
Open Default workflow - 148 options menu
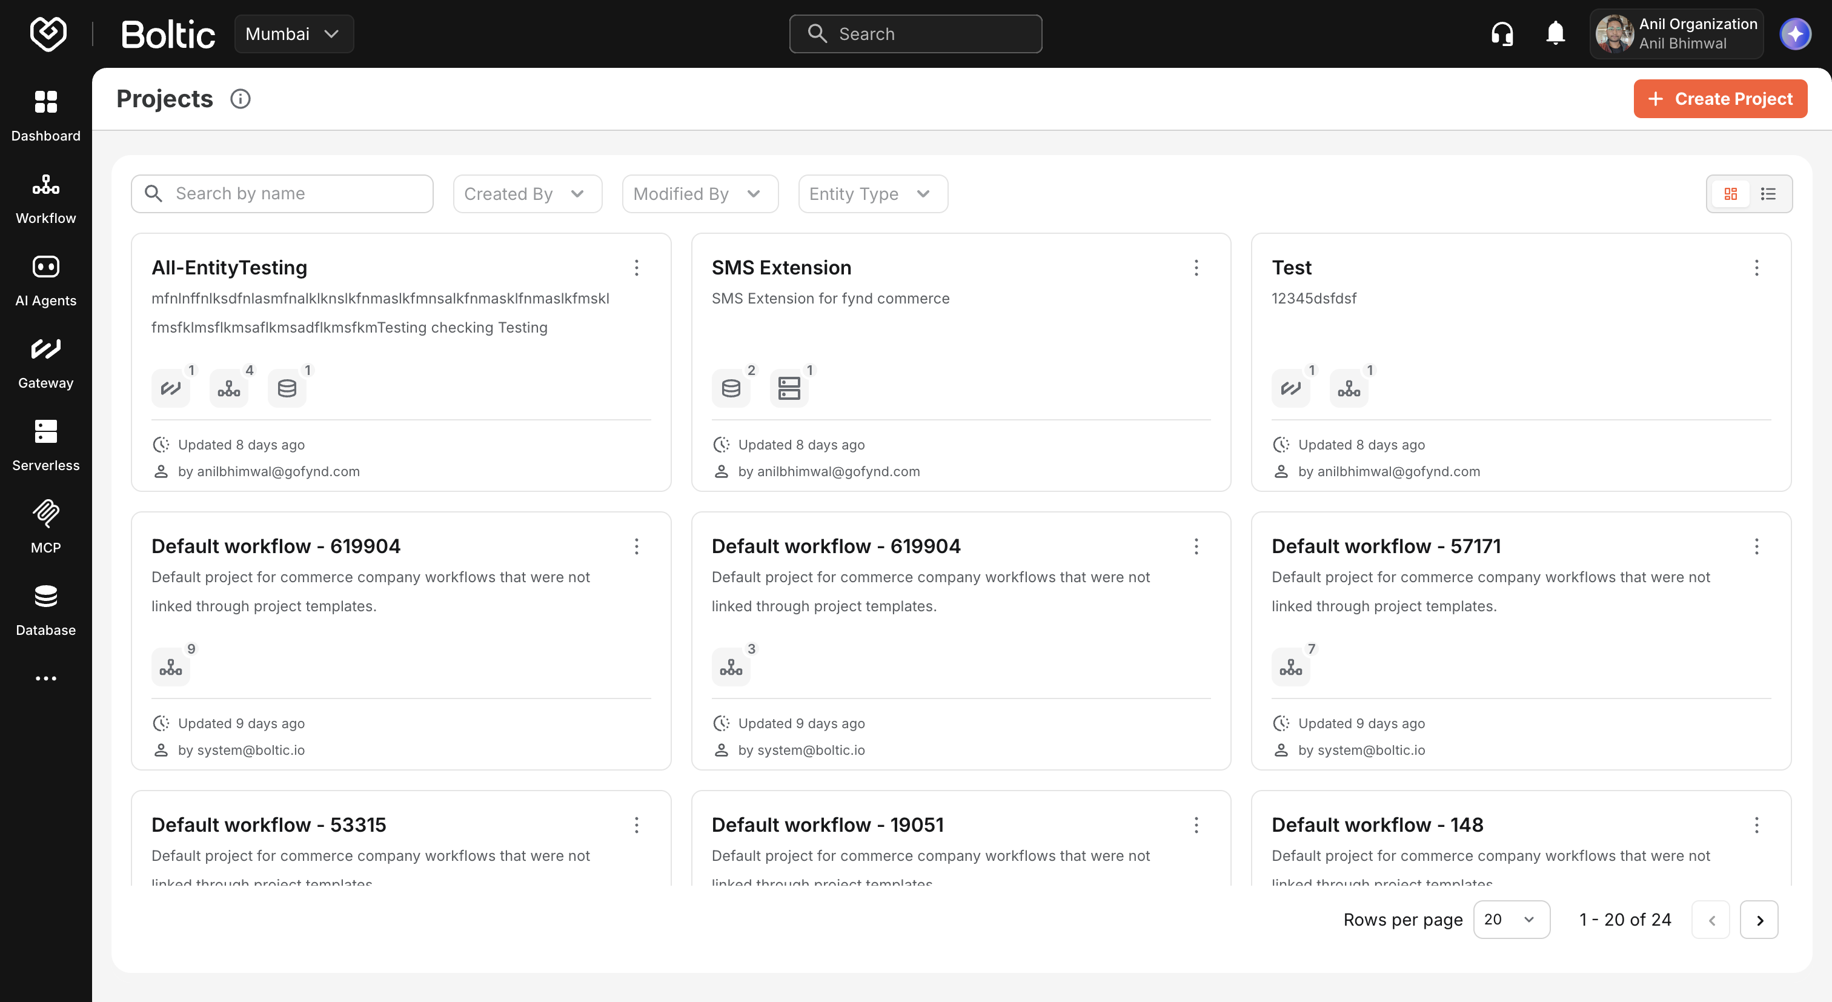point(1757,825)
